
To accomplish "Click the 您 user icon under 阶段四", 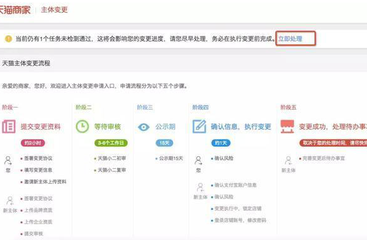I will click(x=198, y=161).
